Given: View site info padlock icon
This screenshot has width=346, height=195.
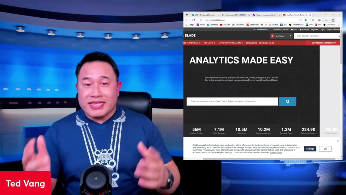Looking at the screenshot, I should pyautogui.click(x=201, y=20).
